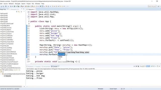Collapse the eatFood method fold marker on line 25
Viewport: 161px width, 90px height.
30,61
